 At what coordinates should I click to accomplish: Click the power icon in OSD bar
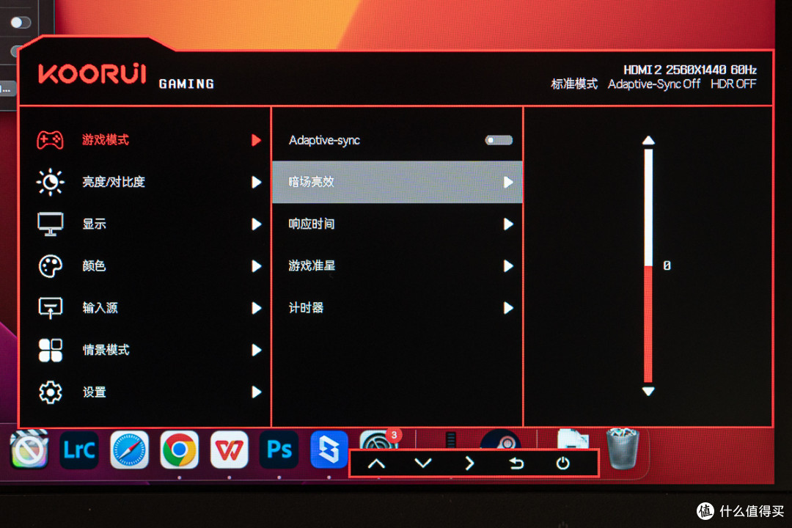(x=562, y=463)
